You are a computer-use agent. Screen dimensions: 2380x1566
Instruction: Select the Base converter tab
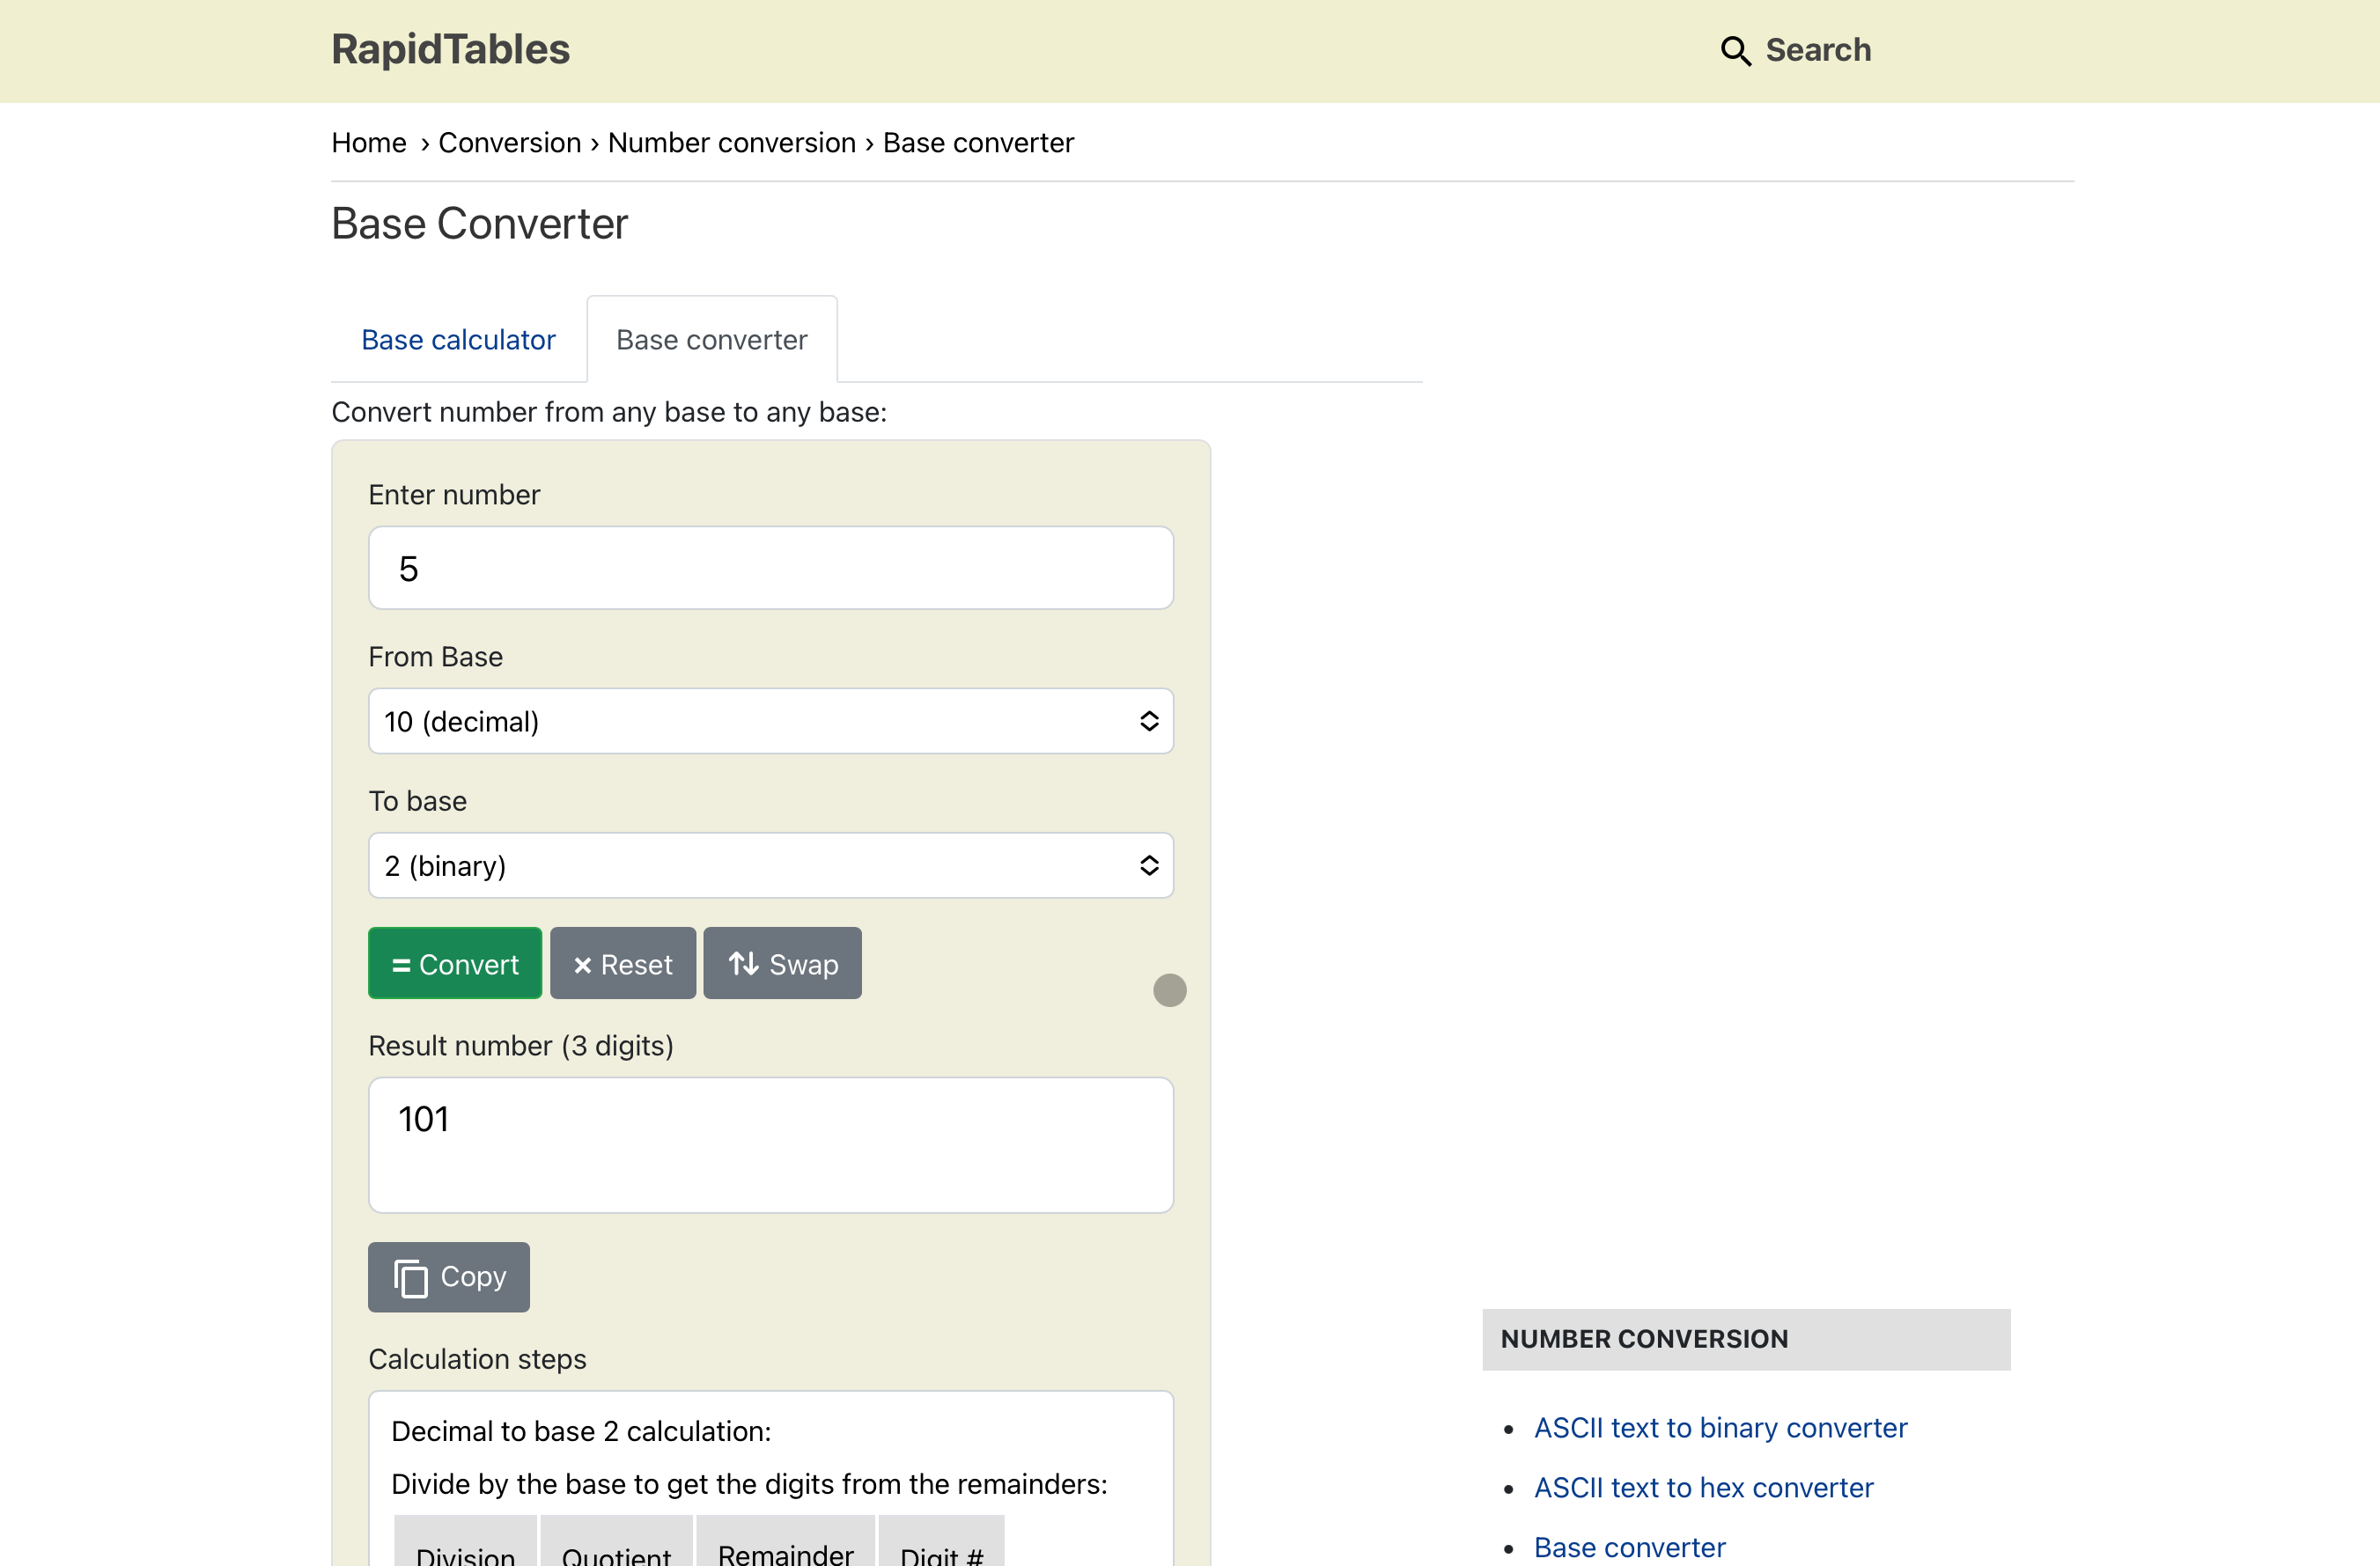point(711,340)
